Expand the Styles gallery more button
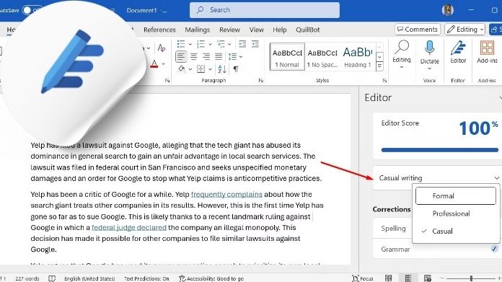 (379, 66)
